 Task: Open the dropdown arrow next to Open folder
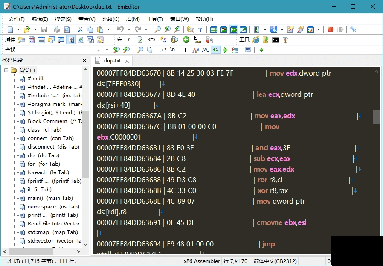[x=35, y=29]
